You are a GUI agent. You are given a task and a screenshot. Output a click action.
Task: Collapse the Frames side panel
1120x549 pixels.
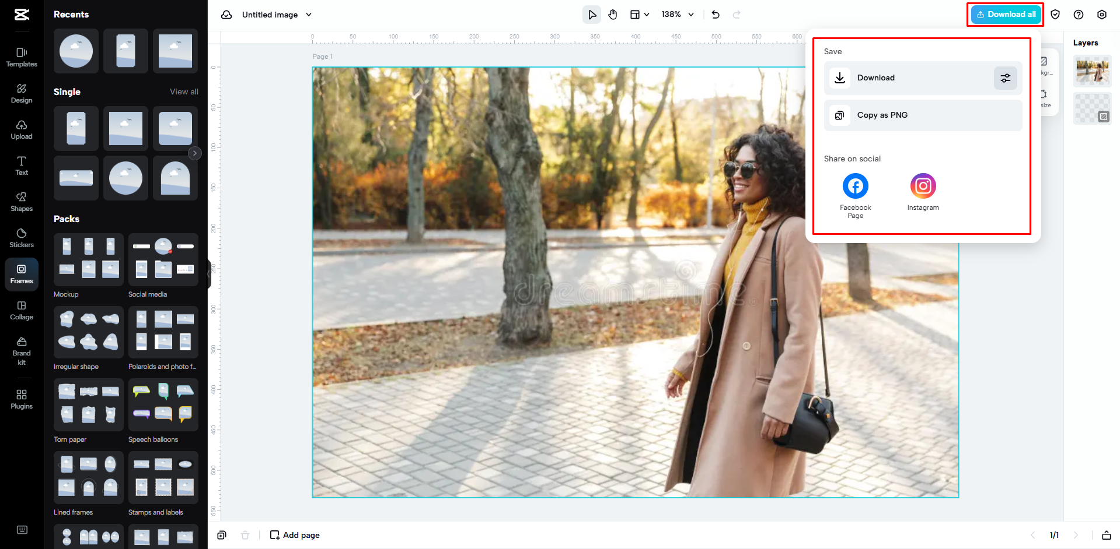pyautogui.click(x=208, y=273)
